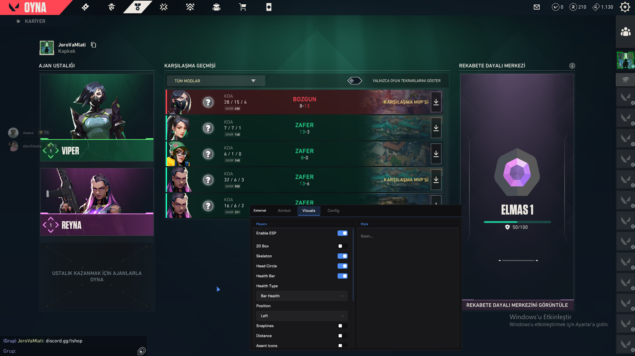This screenshot has height=356, width=635.
Task: Download replay of the BOZGUN 8-13 match
Action: (x=436, y=102)
